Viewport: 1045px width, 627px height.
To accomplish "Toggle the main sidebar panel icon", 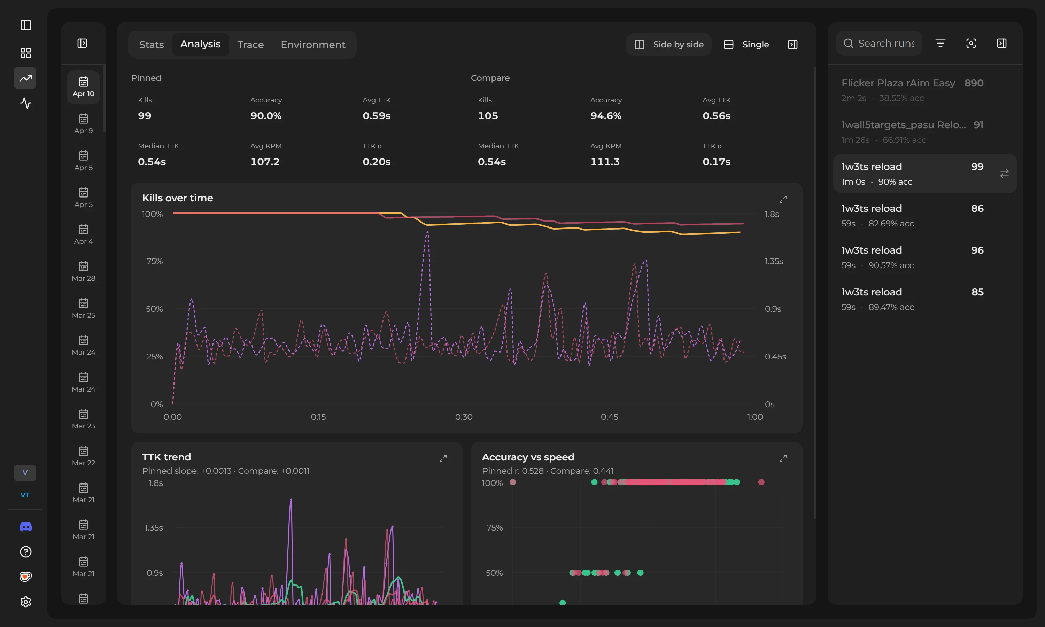I will point(25,25).
